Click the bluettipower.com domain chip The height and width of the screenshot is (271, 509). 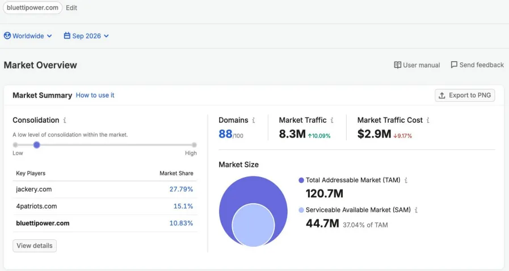(32, 8)
